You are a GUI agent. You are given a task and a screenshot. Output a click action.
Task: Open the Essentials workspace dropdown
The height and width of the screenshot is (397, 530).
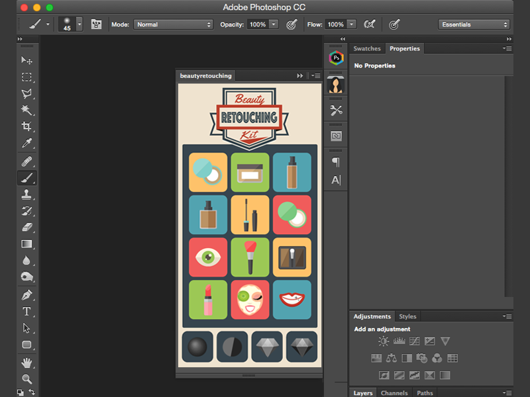tap(474, 24)
